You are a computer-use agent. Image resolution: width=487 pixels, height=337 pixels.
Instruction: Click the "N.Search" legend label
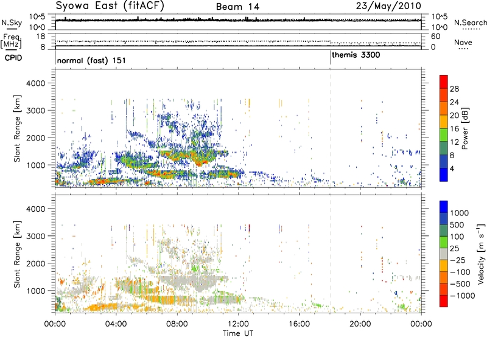(471, 23)
